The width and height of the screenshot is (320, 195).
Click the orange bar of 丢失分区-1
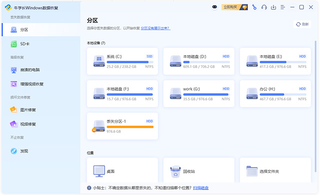pyautogui.click(x=130, y=127)
